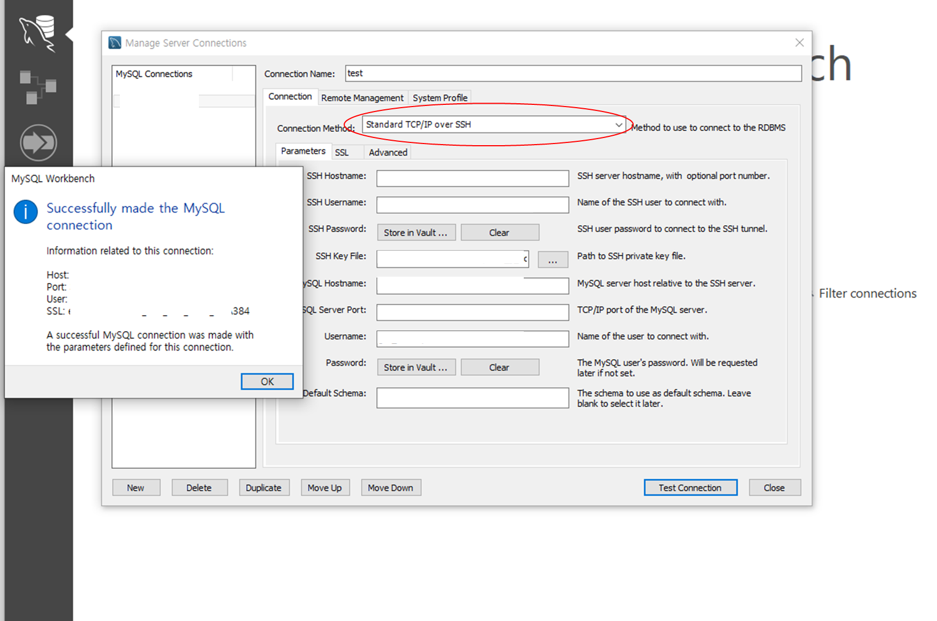937x621 pixels.
Task: Click the 'Path to SSH private key file.' text
Action: click(x=631, y=256)
